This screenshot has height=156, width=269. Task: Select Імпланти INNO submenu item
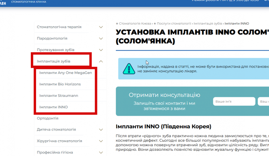tap(53, 107)
